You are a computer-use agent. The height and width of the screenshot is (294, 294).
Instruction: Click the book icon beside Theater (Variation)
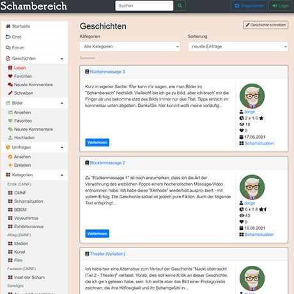click(x=87, y=254)
